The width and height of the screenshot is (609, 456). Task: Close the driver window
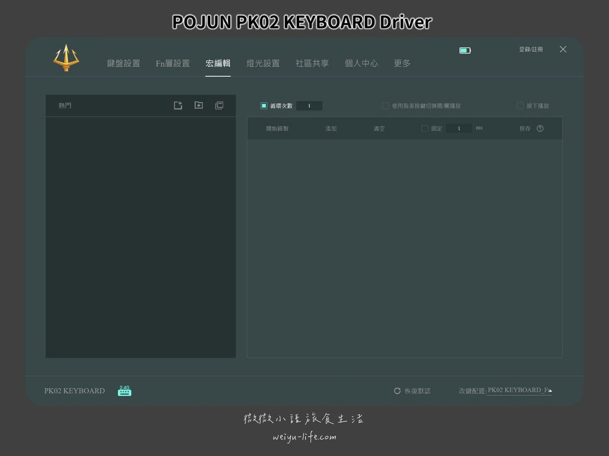coord(563,49)
